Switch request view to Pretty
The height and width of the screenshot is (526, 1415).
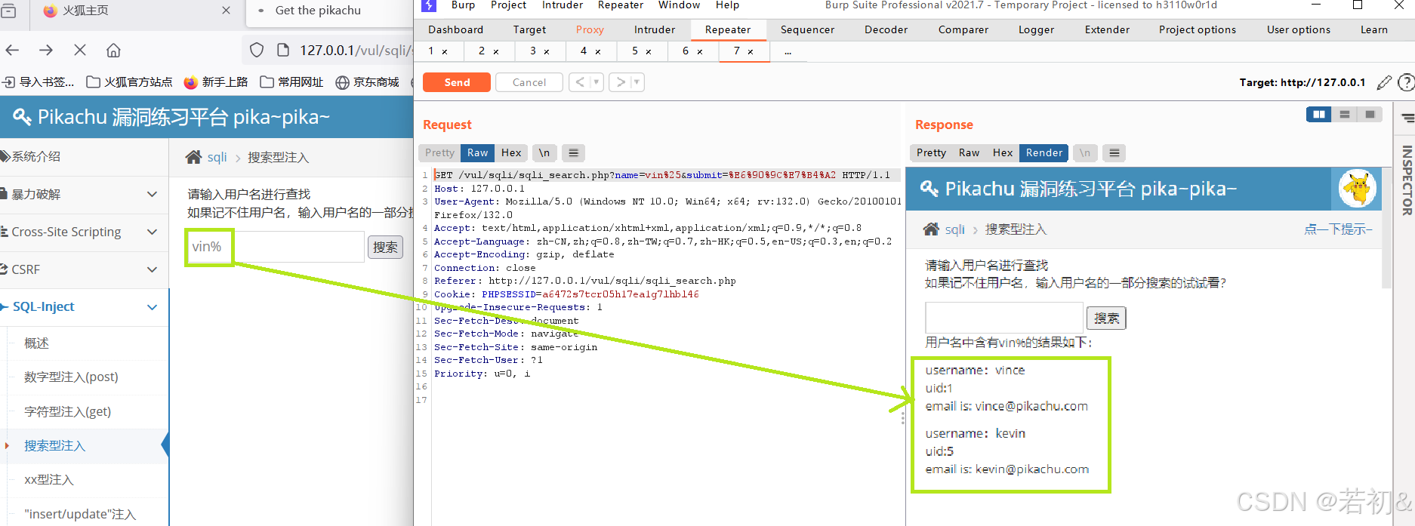pos(439,152)
